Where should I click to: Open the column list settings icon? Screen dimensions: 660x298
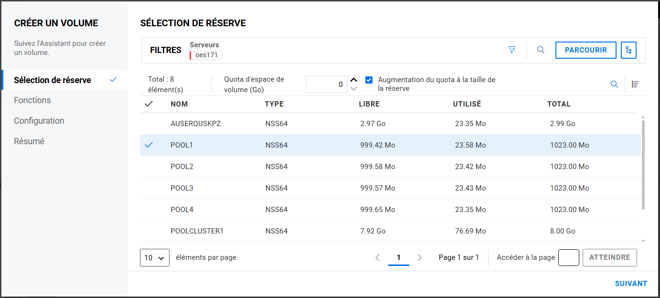635,85
